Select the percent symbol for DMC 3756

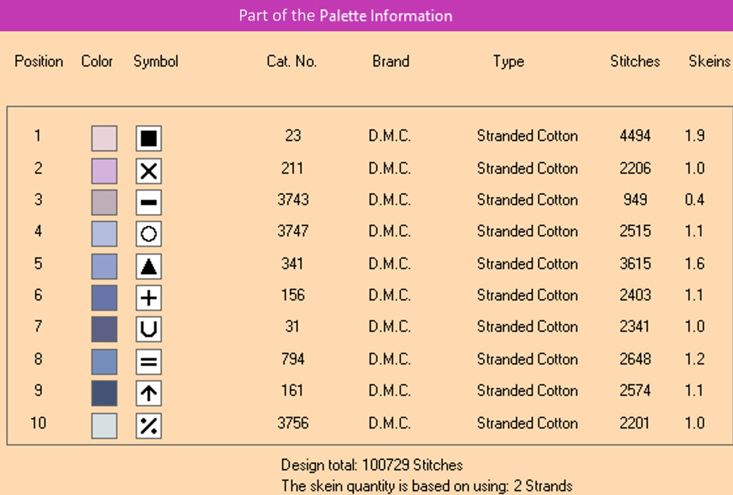pos(148,426)
